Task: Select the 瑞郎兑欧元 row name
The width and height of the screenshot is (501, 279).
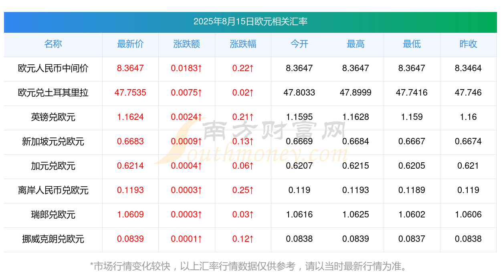Action: [53, 215]
